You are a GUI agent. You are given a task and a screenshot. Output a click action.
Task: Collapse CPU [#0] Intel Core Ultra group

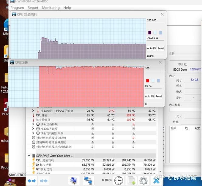29,156
